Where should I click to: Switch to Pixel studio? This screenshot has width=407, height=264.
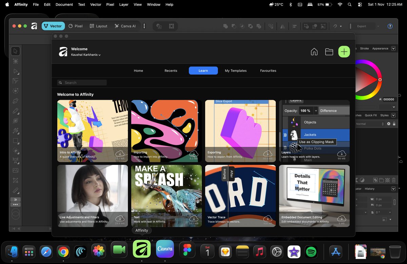[75, 26]
